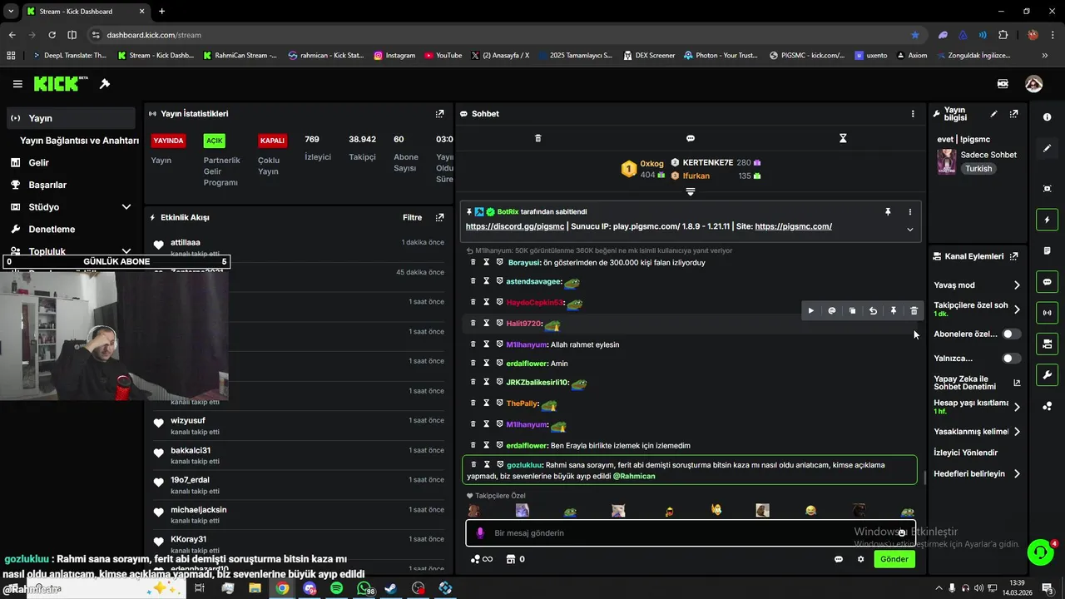Select the chat bubble tab under Sohbet
1065x599 pixels.
coord(691,138)
